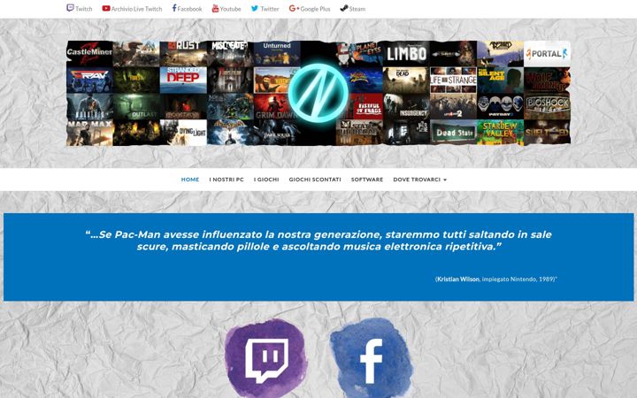Expand the DOVE TROVARCI dropdown
The height and width of the screenshot is (398, 637).
(x=419, y=180)
